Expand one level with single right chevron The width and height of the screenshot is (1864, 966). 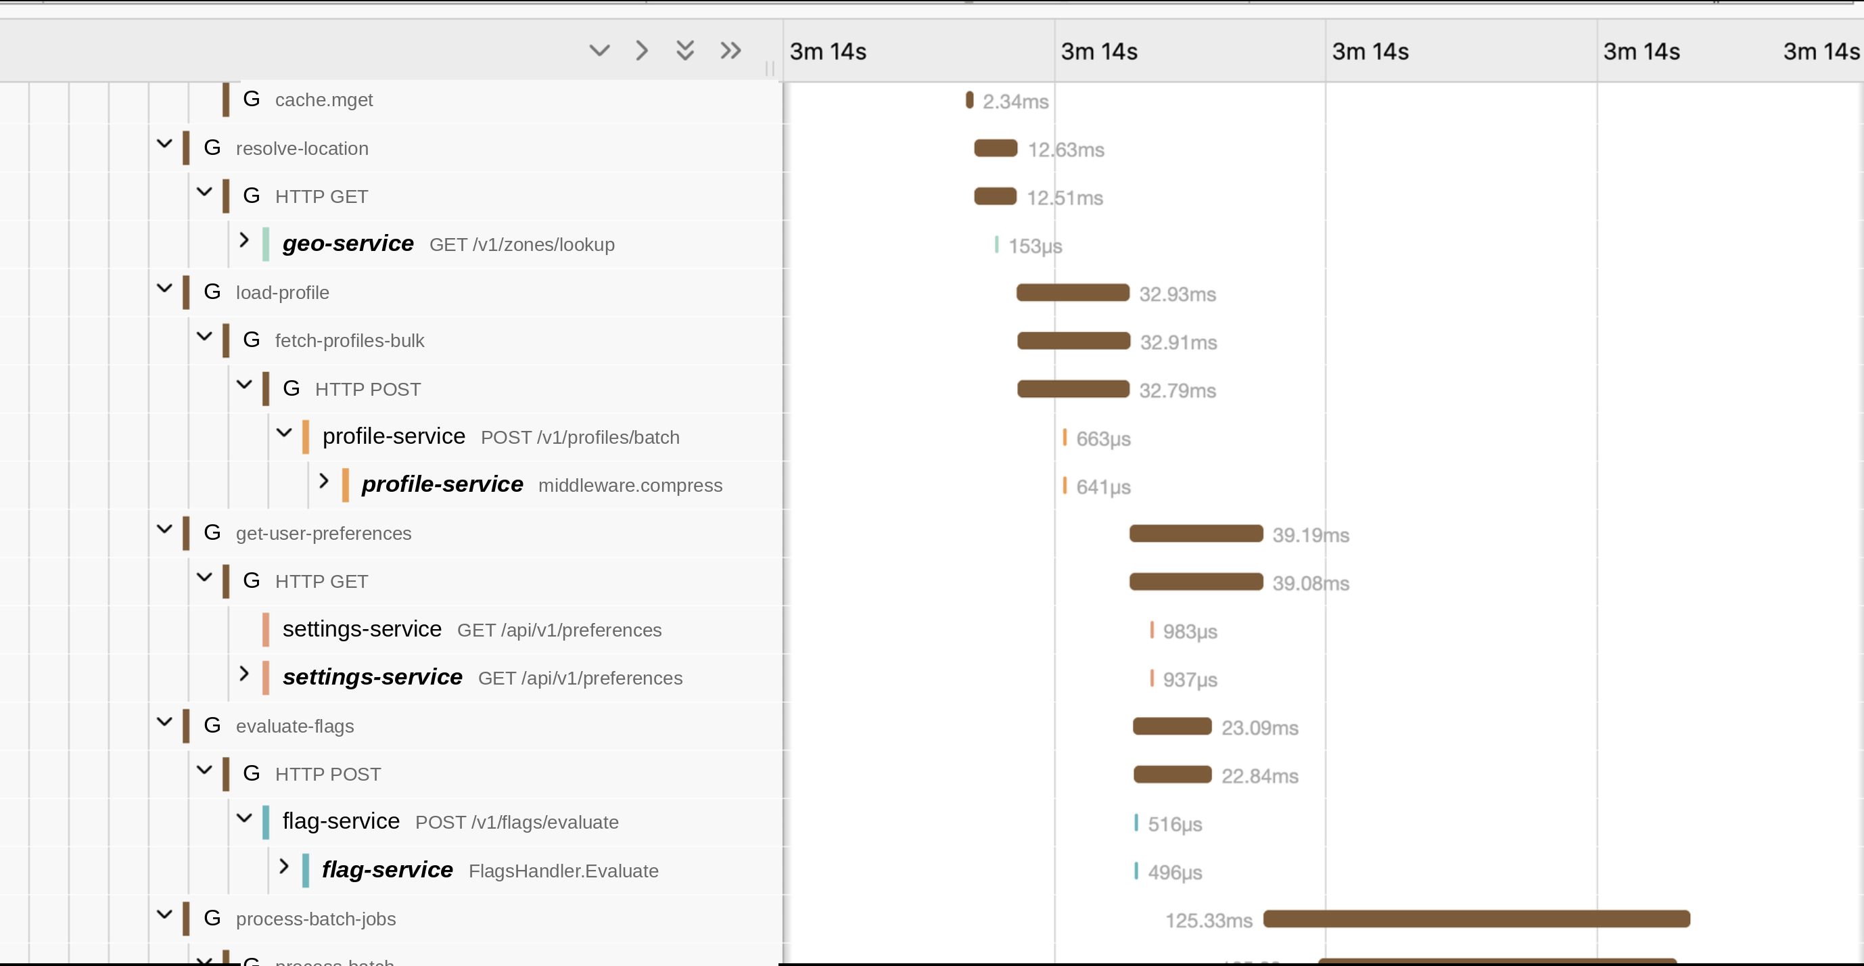(x=642, y=51)
